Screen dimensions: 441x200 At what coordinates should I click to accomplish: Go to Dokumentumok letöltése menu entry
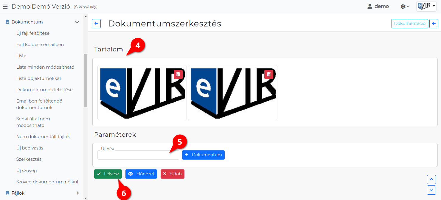(x=44, y=90)
